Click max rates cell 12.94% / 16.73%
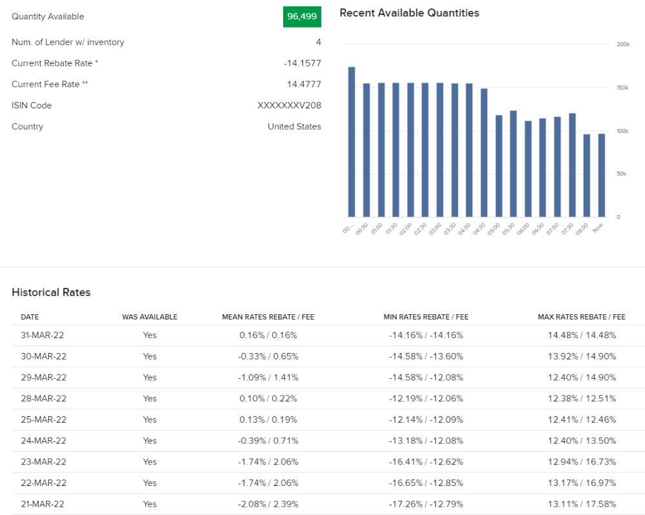The width and height of the screenshot is (645, 515). [x=581, y=461]
